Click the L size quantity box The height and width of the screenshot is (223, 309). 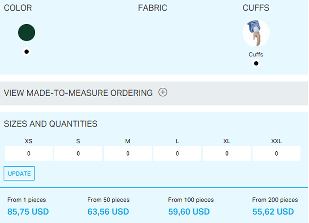click(177, 154)
